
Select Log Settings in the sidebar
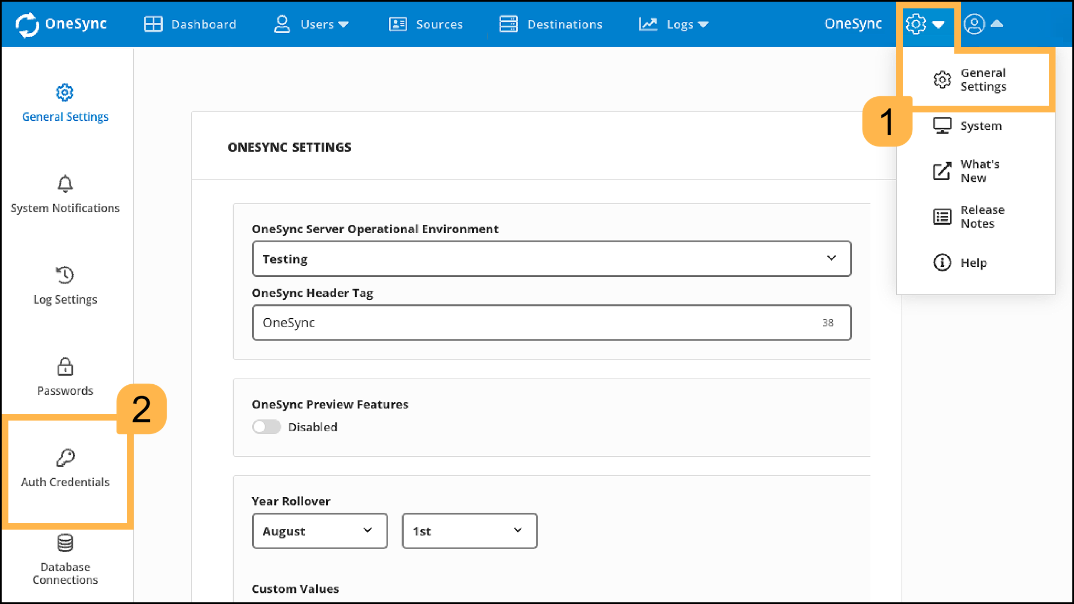(x=65, y=285)
